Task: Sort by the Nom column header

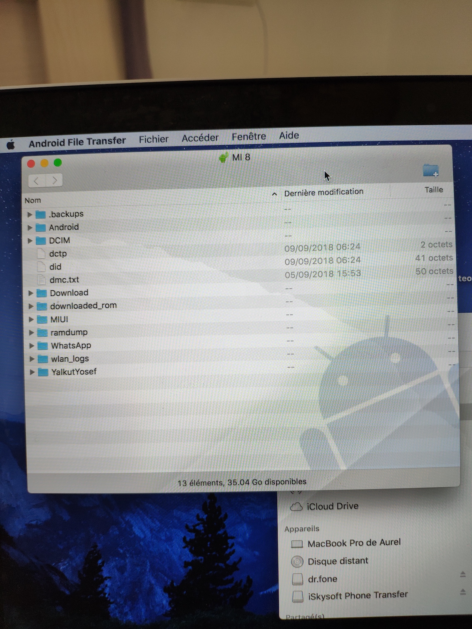Action: [32, 201]
